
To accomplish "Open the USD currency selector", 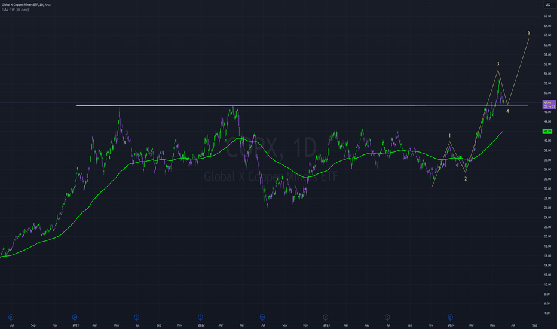I will (548, 5).
